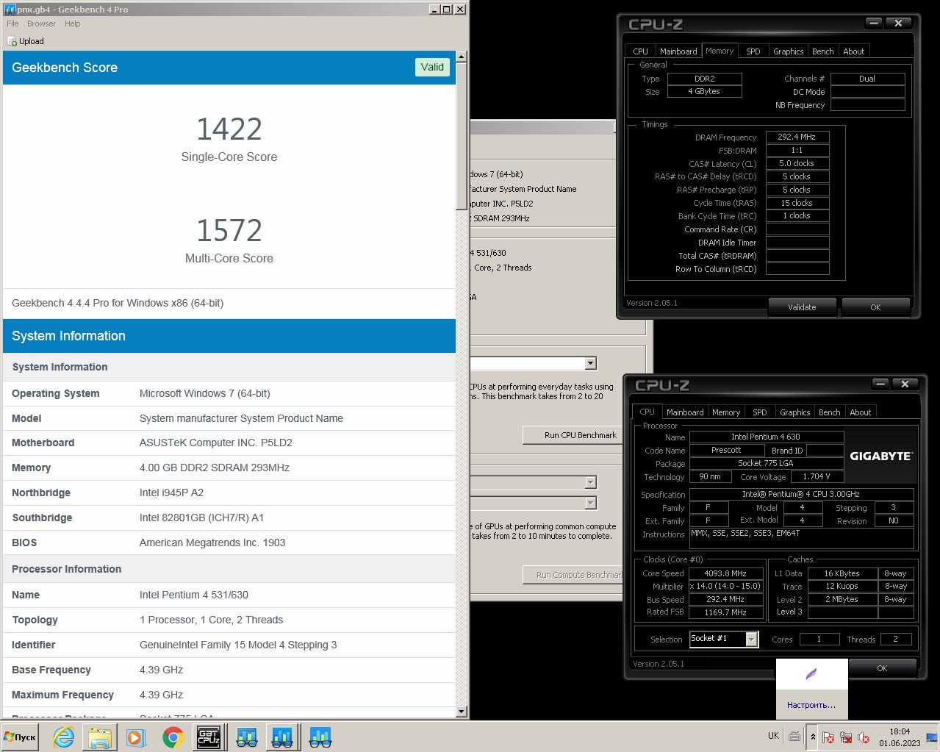Open Mainboard tab in Gigabyte CPU-Z window
The width and height of the screenshot is (940, 752).
685,412
